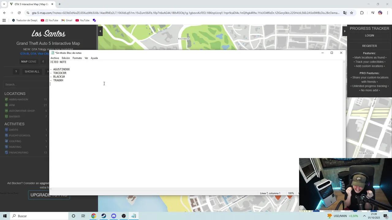Reload the GTA 5 map page
Viewport: 392px width, 220px height.
point(19,13)
